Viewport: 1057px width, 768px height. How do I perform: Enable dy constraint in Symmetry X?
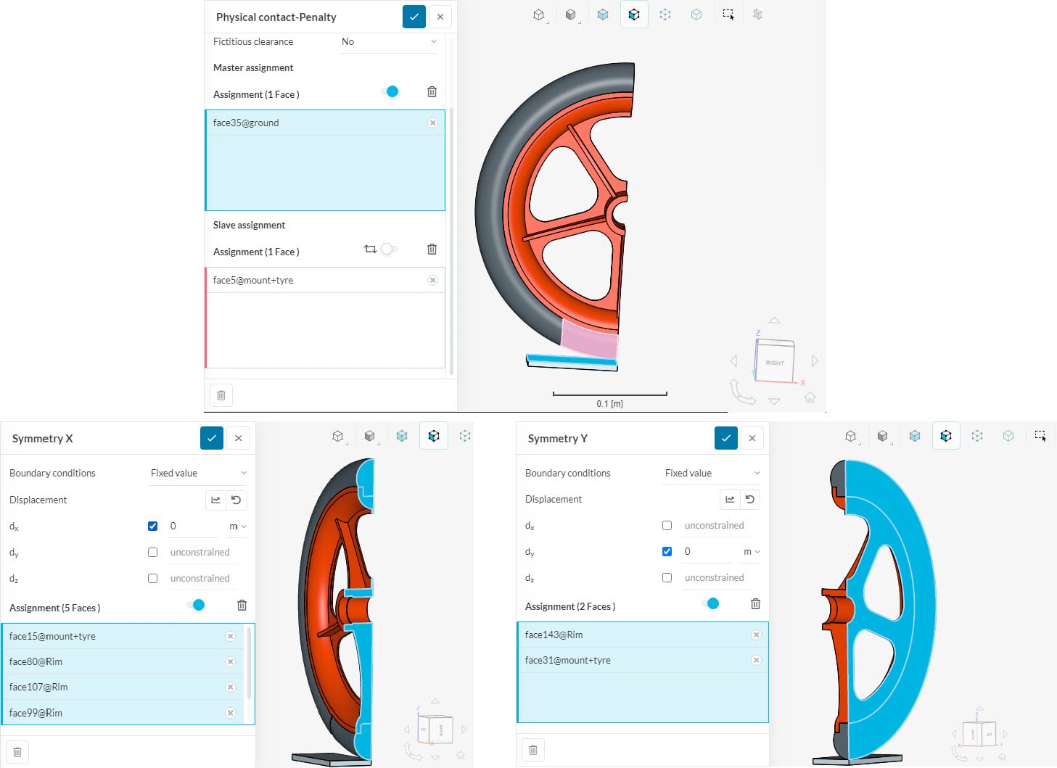pyautogui.click(x=152, y=553)
